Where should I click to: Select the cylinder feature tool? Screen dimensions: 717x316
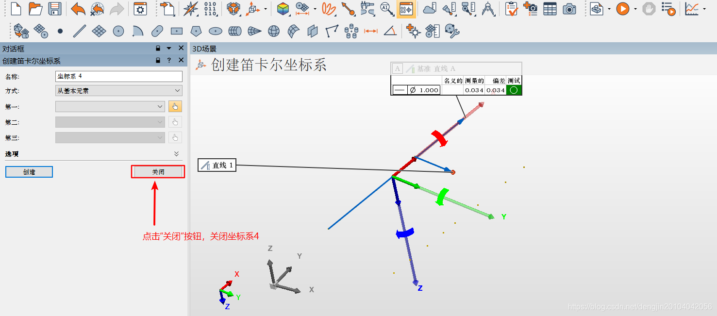tap(235, 32)
